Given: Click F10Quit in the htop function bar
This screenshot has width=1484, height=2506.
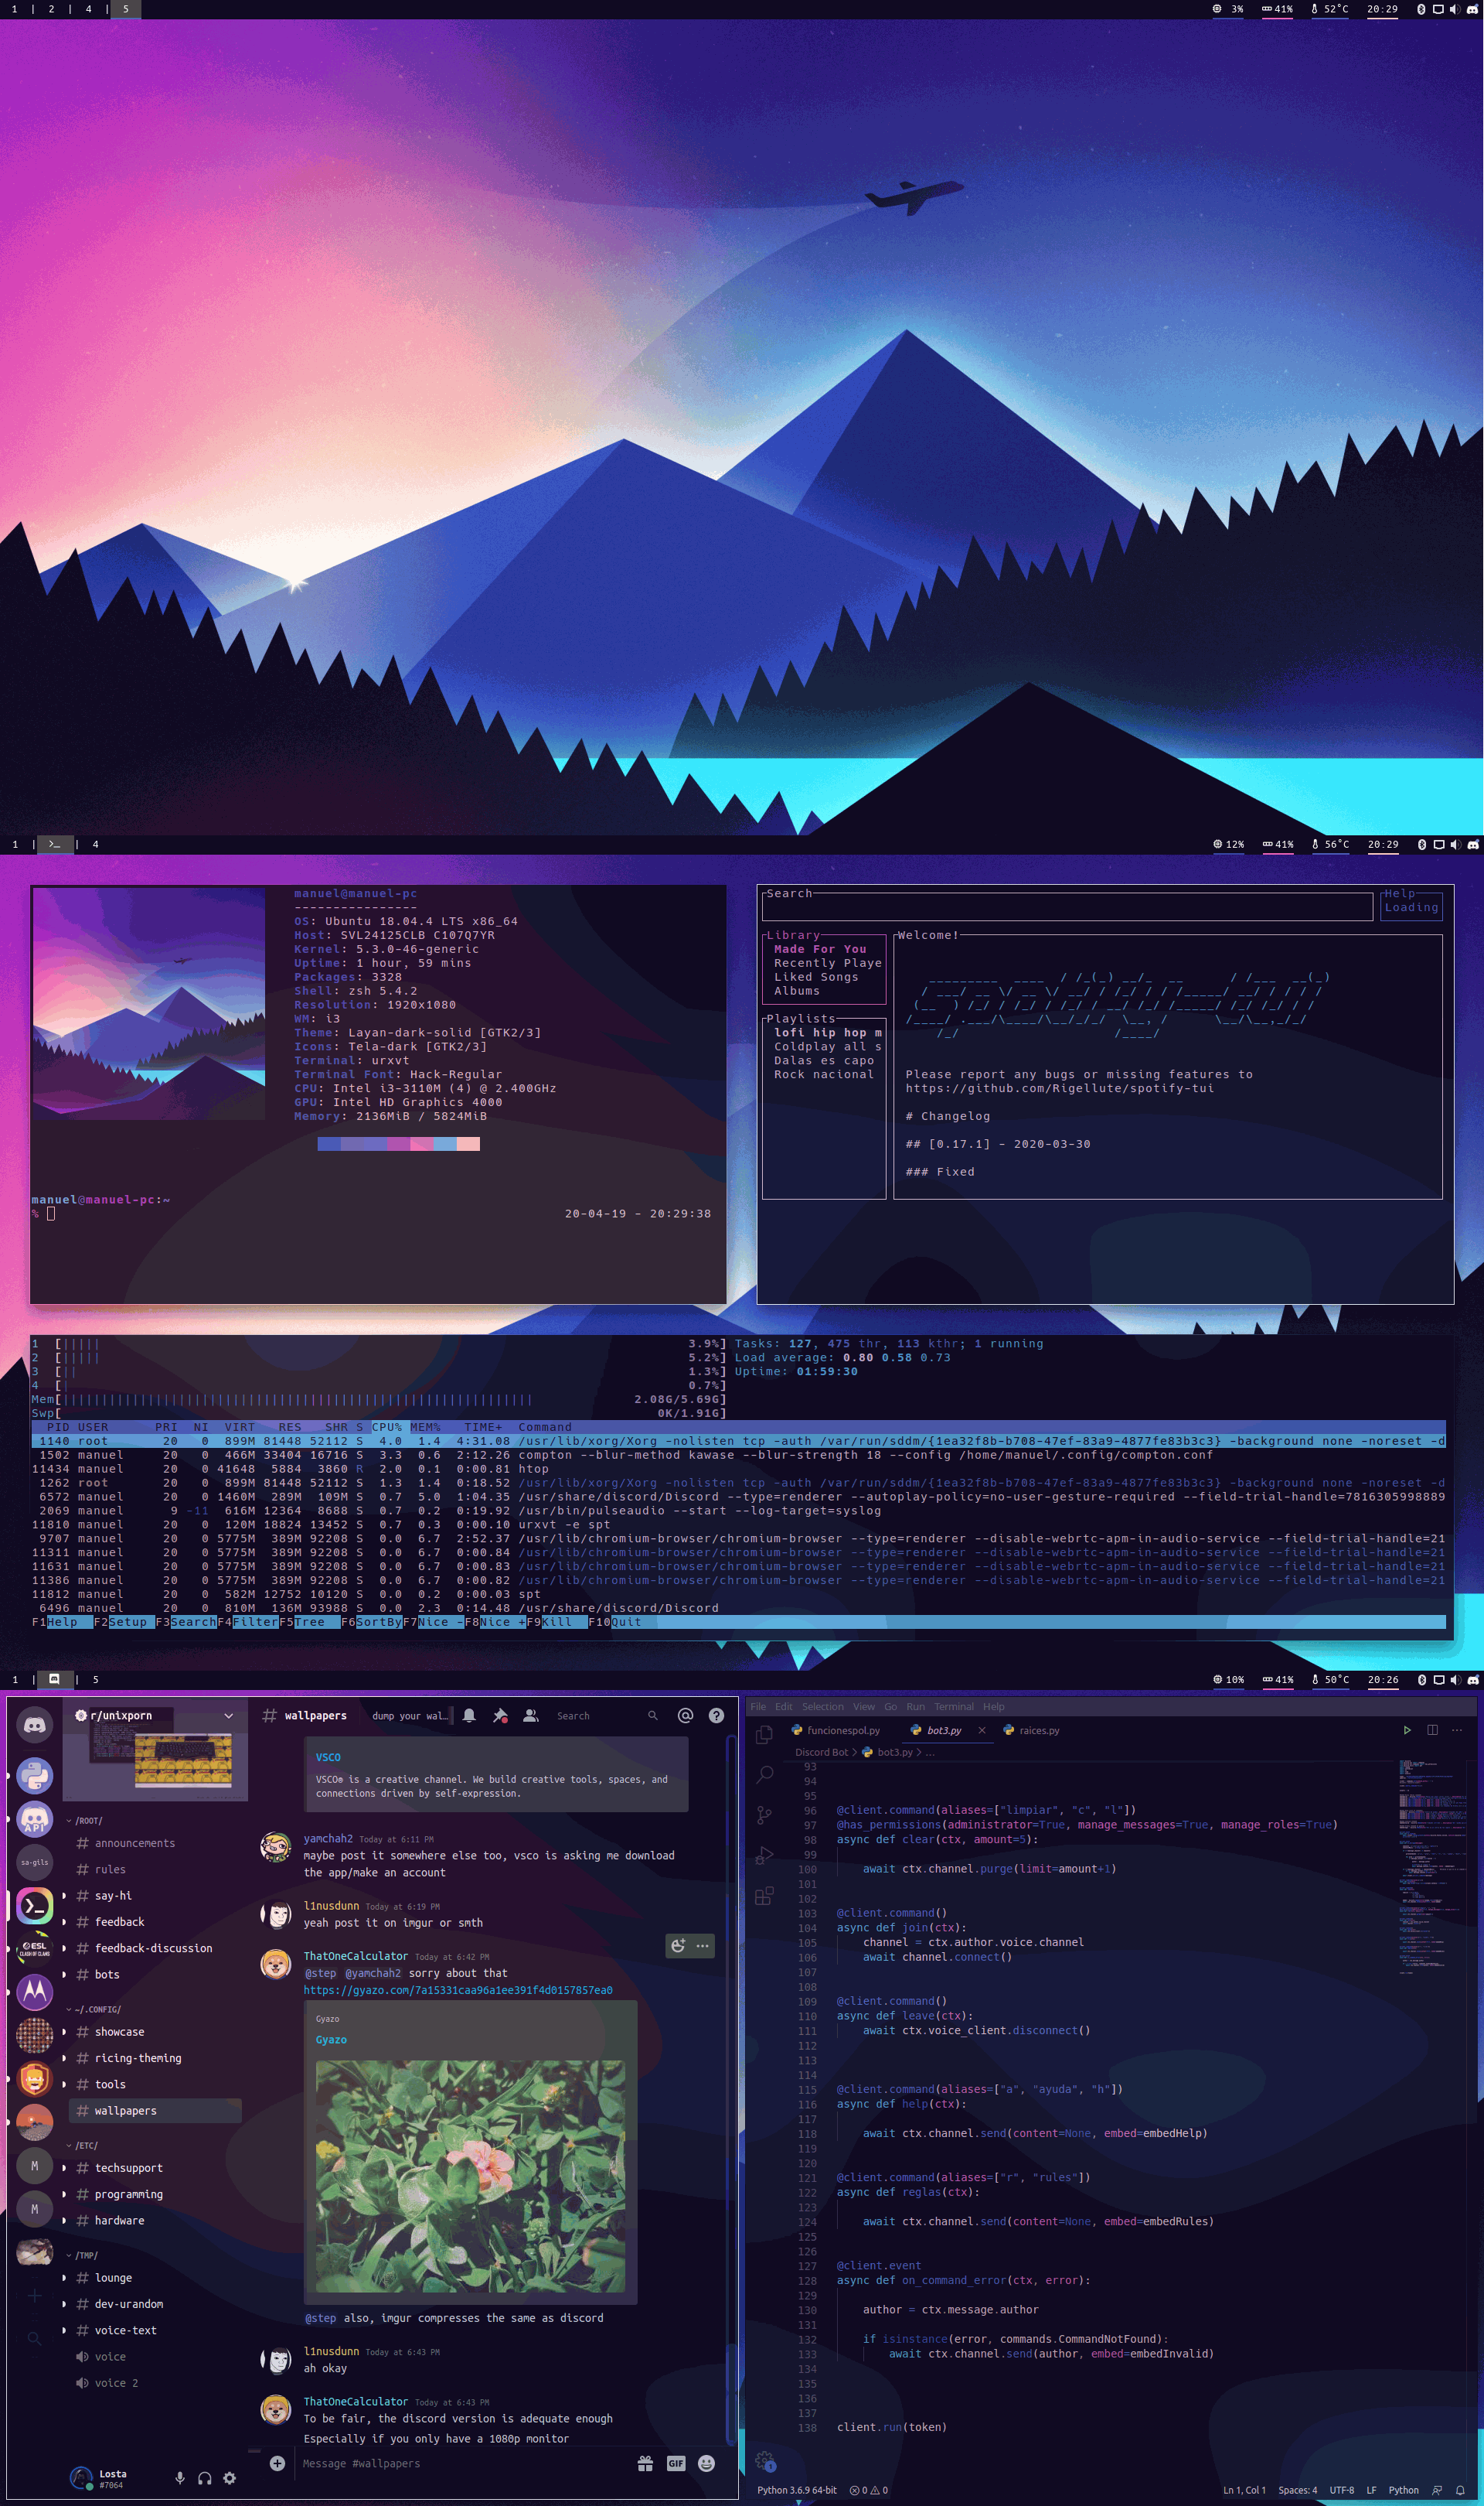Looking at the screenshot, I should pyautogui.click(x=615, y=1622).
